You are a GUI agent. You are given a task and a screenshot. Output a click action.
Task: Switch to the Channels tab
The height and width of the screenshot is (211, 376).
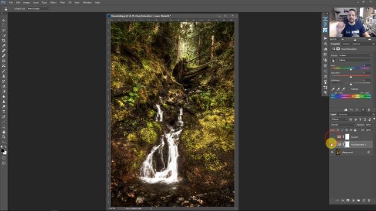click(343, 115)
